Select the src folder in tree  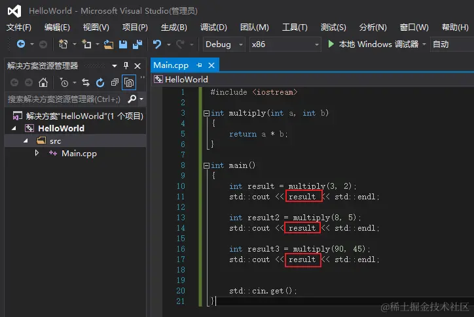pos(55,141)
